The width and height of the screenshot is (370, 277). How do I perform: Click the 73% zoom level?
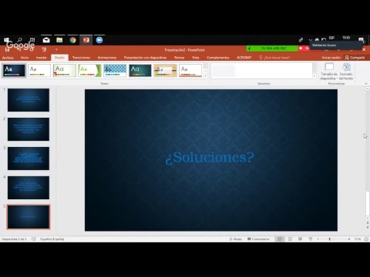[x=357, y=239]
